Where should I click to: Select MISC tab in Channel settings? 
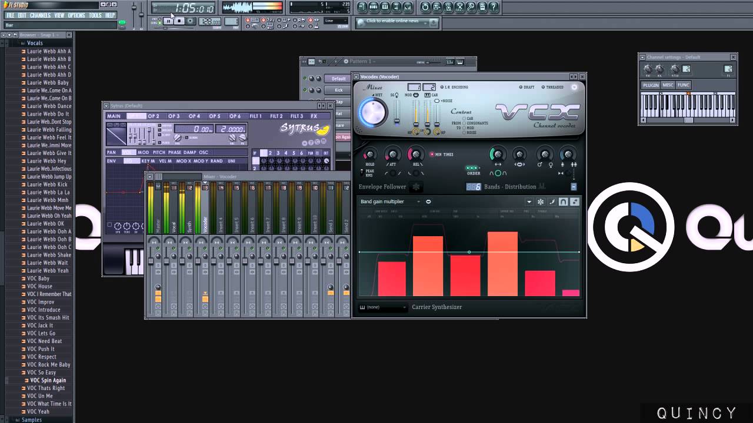pos(668,85)
